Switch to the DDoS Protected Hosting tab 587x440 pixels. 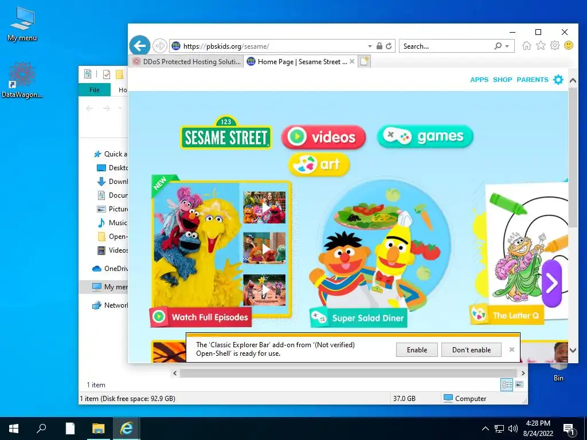point(186,61)
